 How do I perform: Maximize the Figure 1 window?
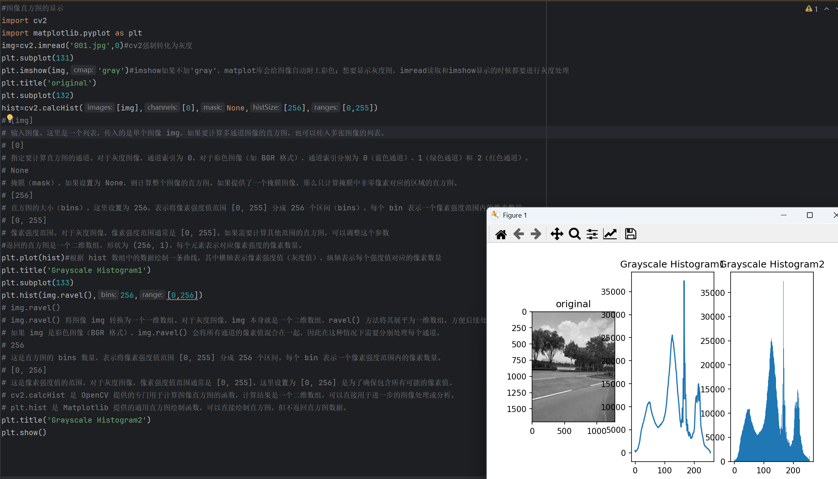tap(810, 215)
